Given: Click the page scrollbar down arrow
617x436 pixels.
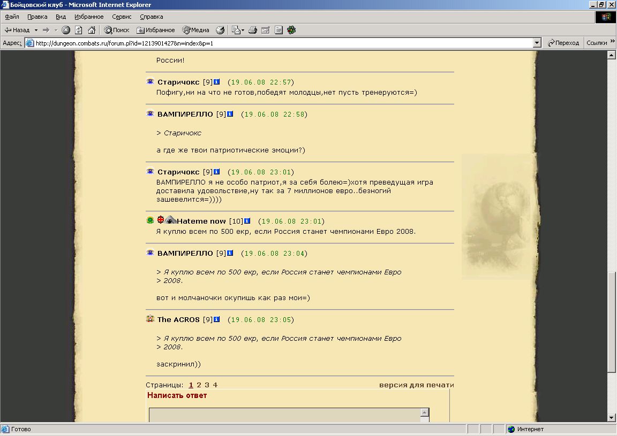Looking at the screenshot, I should 611,417.
